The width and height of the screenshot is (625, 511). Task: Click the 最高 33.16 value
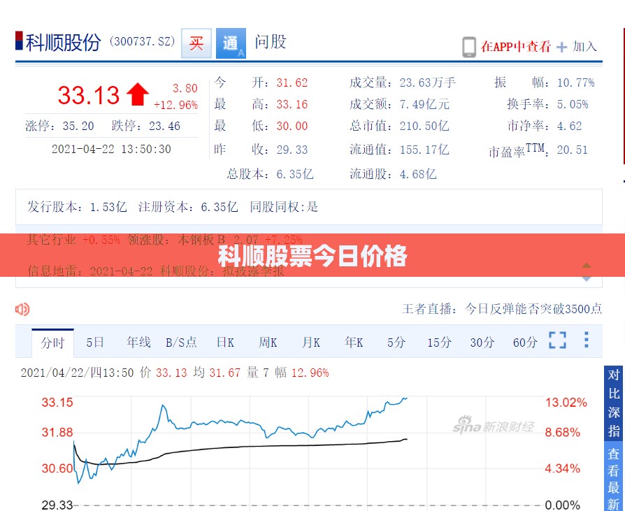[x=292, y=104]
